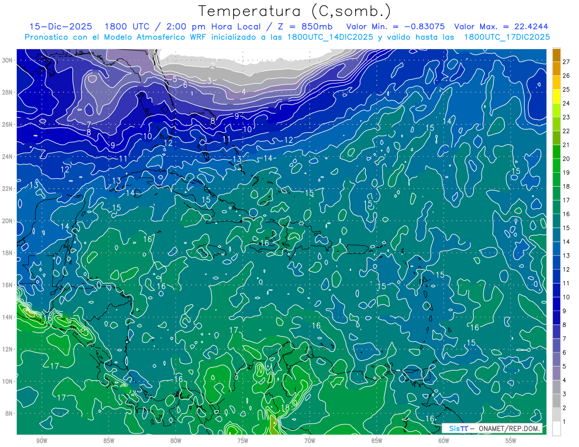Click the color scale label "22"
579x447 pixels.
click(x=566, y=131)
